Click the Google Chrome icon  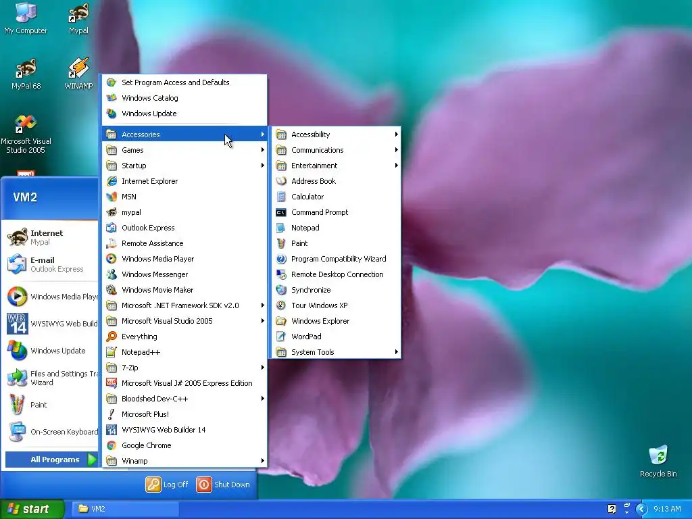(x=112, y=445)
